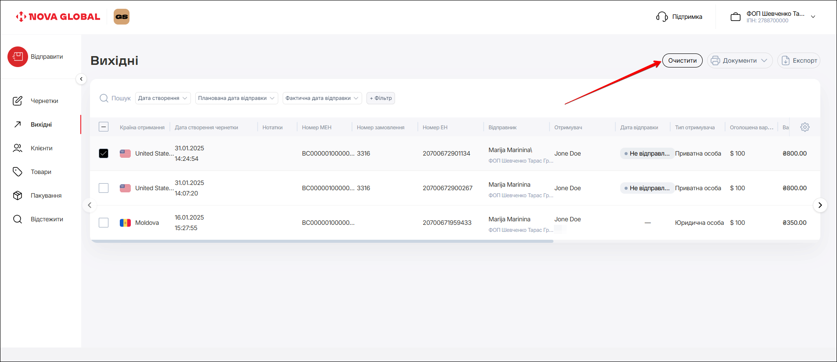Collapse the sidebar with the chevron button
837x362 pixels.
(x=81, y=79)
